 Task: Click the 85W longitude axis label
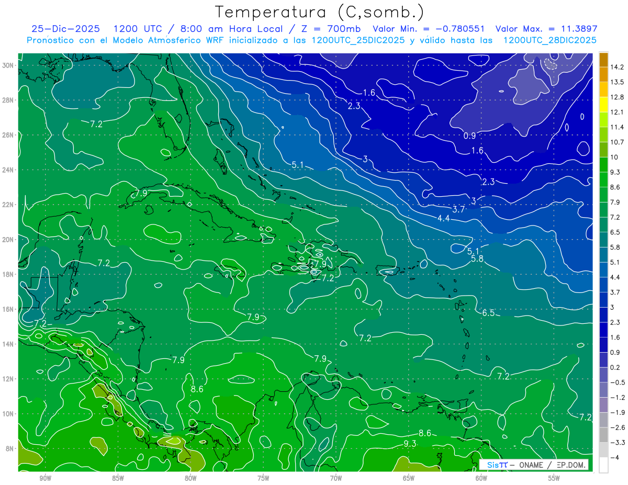point(118,478)
